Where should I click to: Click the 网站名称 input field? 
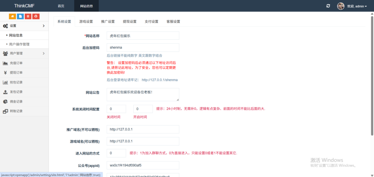[142, 36]
